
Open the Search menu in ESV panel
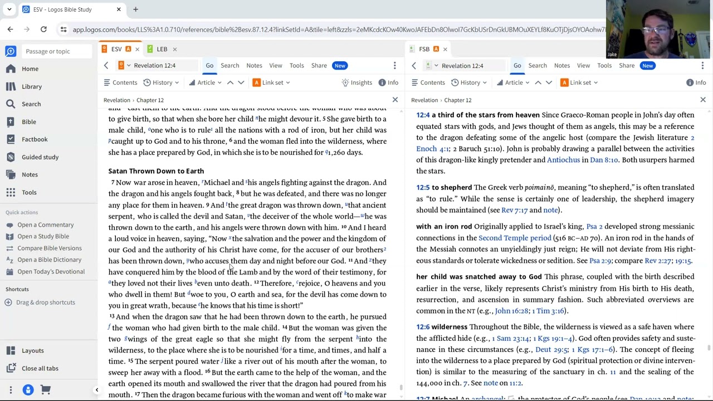tap(229, 66)
